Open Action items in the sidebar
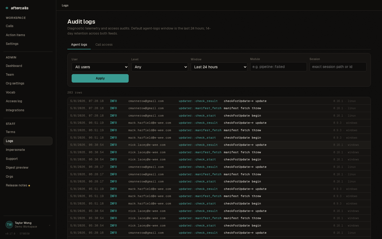Screen dimensions: 382x239 [28, 35]
